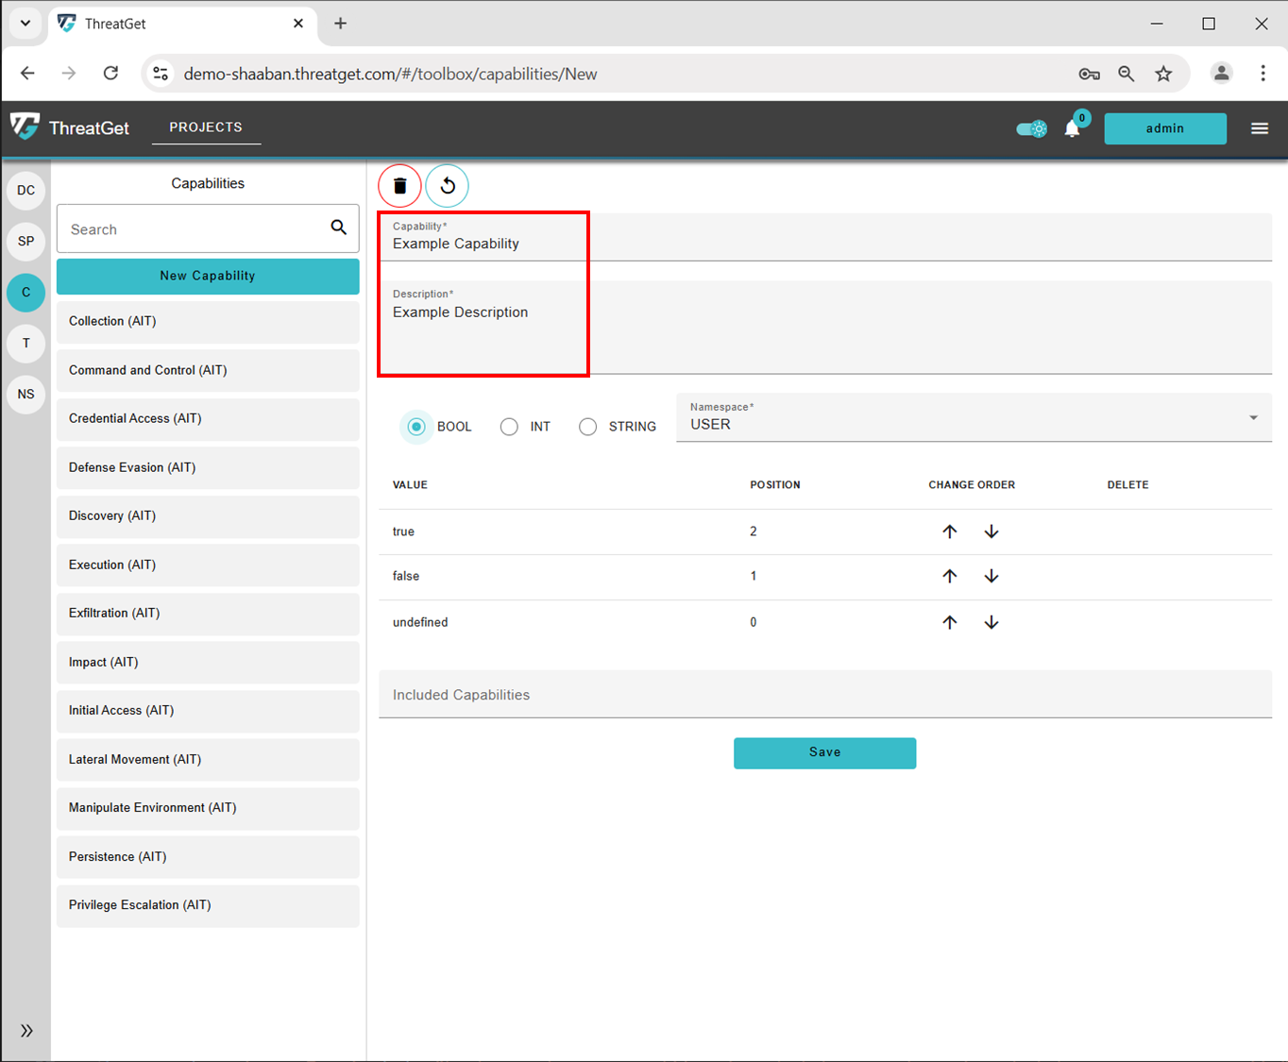1288x1062 pixels.
Task: Select the INT radio button
Action: 509,427
